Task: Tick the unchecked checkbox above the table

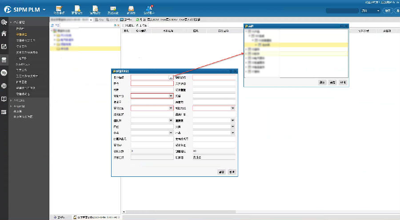Action: (123, 26)
